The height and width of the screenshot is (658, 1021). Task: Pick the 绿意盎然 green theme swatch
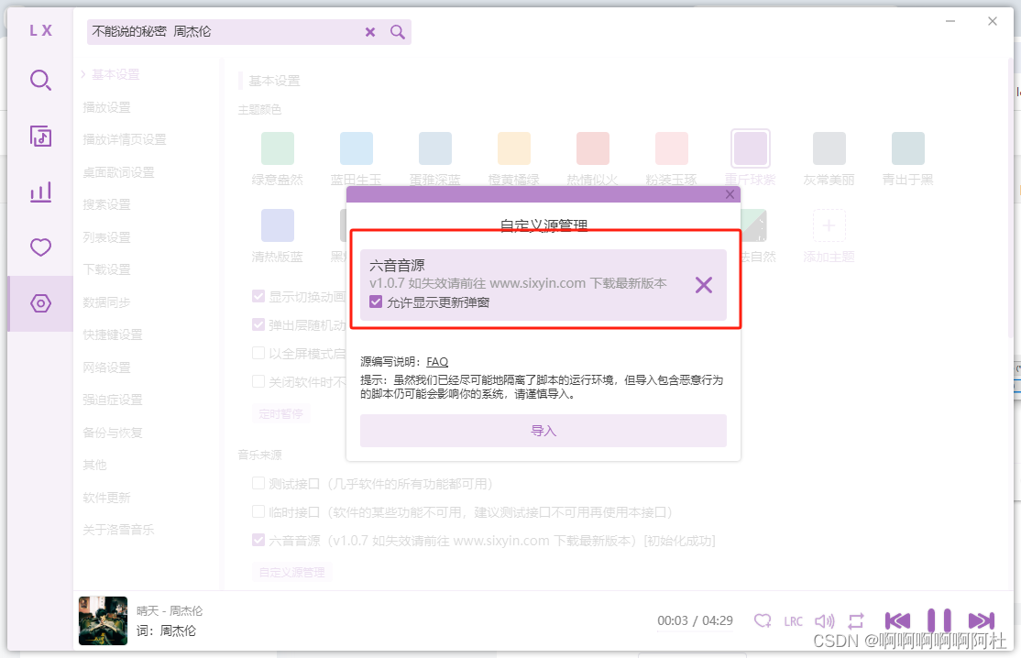(x=278, y=148)
